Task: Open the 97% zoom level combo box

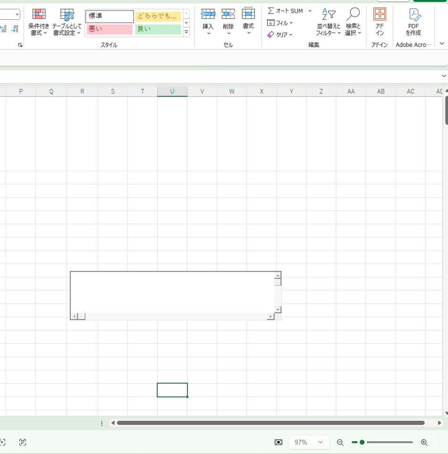Action: tap(309, 442)
